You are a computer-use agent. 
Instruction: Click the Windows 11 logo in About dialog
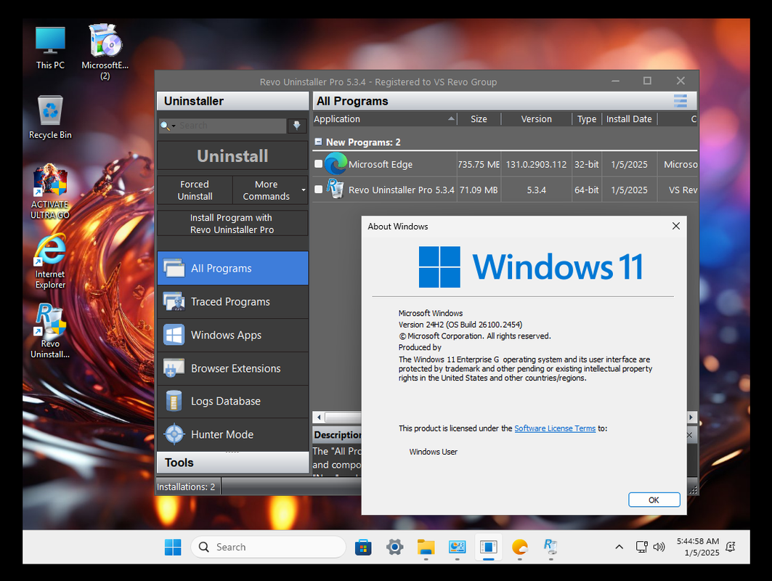(531, 267)
